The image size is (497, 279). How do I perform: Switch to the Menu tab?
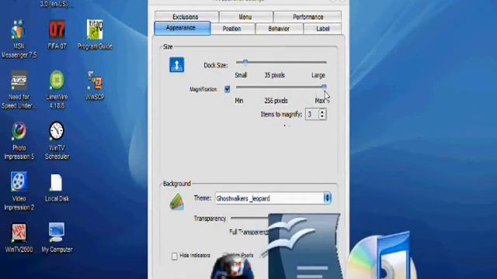coord(245,17)
